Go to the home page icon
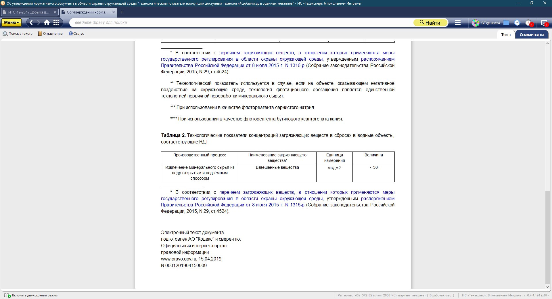Viewport: 552px width, 299px height. (47, 22)
